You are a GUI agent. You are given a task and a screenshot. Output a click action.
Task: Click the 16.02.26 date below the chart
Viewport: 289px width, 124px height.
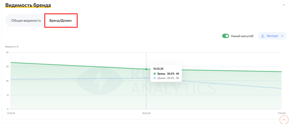[x=146, y=113]
